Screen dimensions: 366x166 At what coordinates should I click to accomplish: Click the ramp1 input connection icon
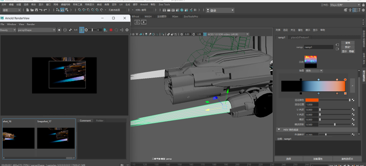[x=337, y=44]
